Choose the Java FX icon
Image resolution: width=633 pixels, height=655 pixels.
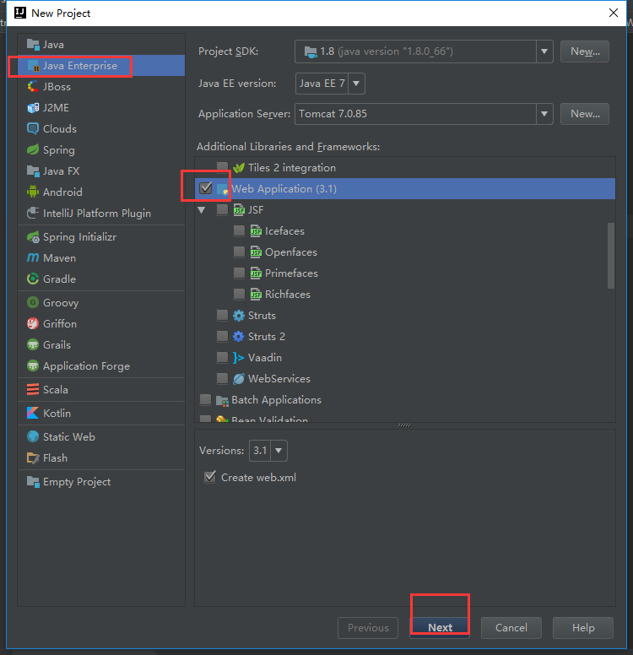pyautogui.click(x=33, y=171)
